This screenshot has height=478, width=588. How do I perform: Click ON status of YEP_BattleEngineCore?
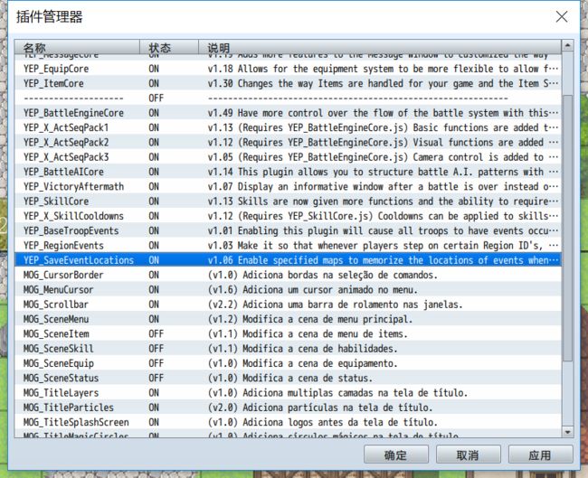154,113
